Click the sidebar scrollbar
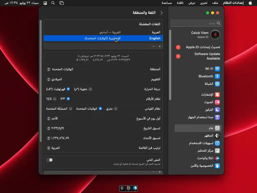Viewport: 257px width, 193px height. point(170,65)
